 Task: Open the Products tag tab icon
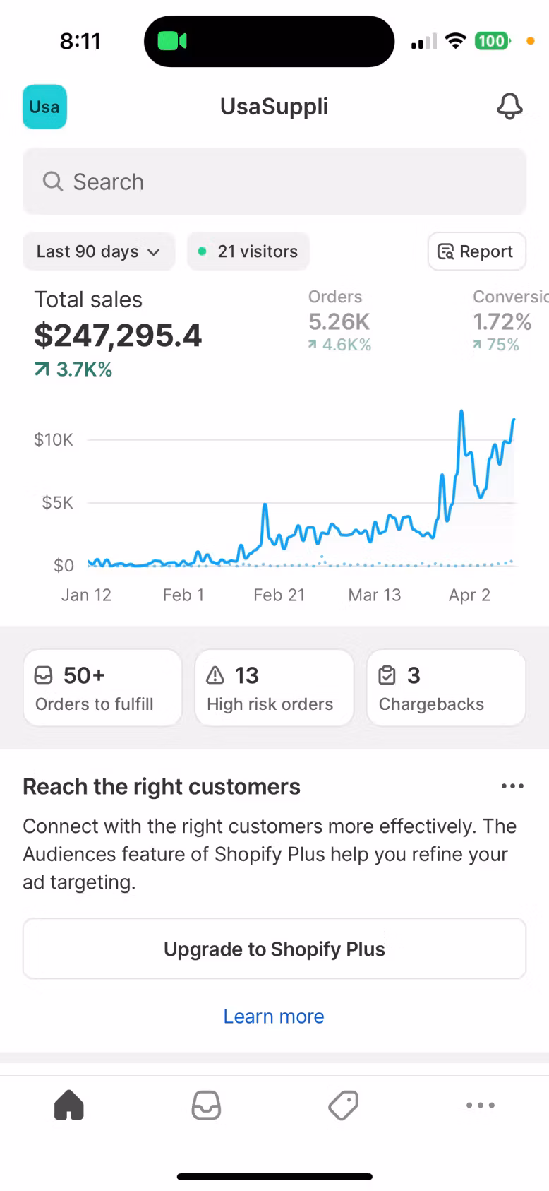click(x=344, y=1105)
